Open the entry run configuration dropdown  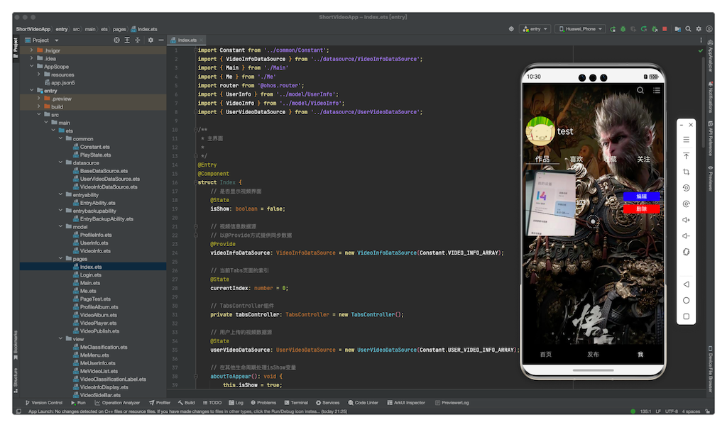[x=535, y=28]
